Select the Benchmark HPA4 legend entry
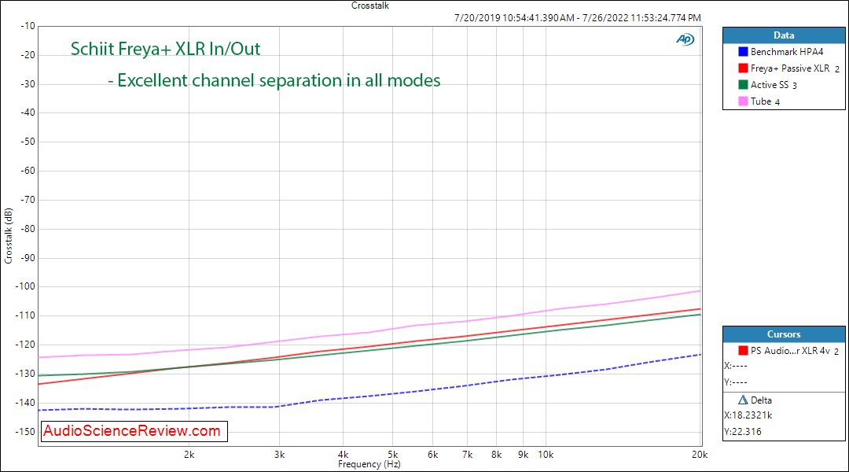Image resolution: width=849 pixels, height=472 pixels. pos(787,51)
